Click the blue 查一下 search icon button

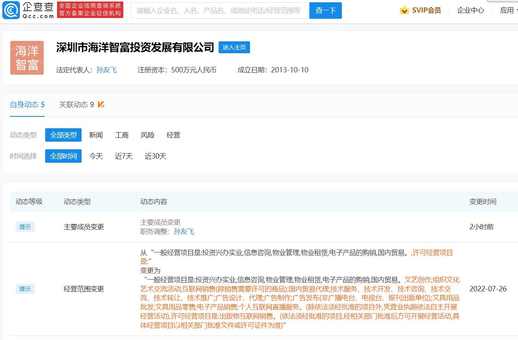(x=325, y=10)
